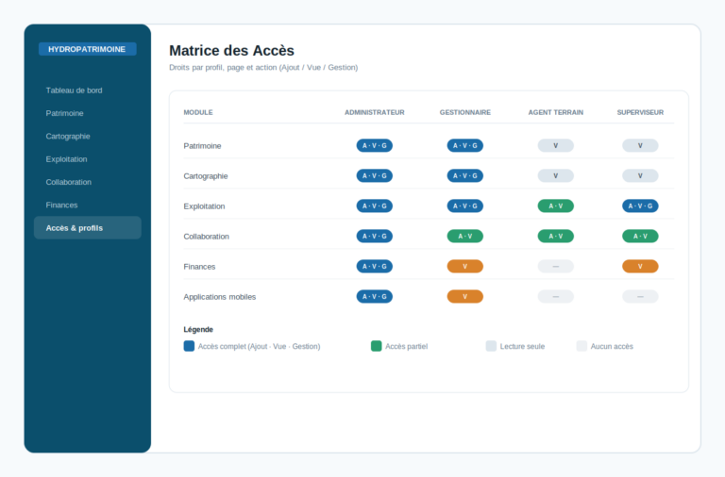Click Superviseur A·V badge for Collaboration

tap(640, 236)
